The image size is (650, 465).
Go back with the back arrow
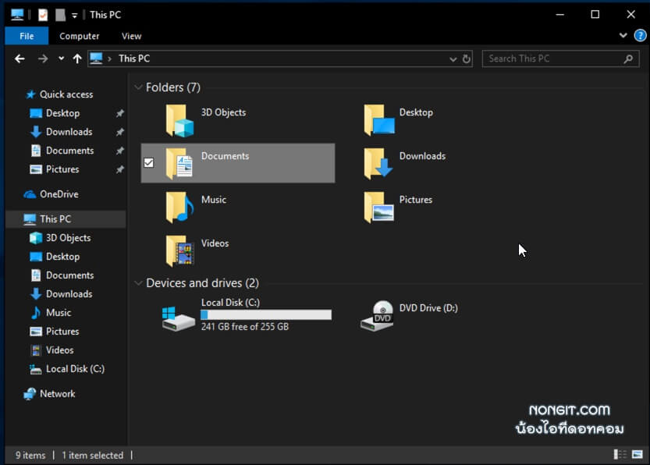click(19, 59)
